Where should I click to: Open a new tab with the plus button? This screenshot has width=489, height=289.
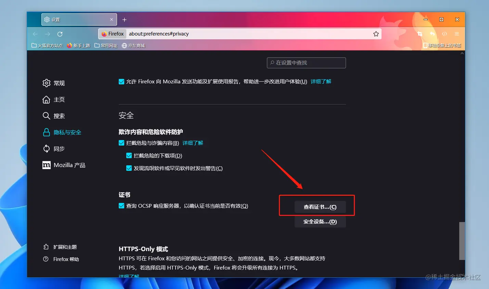point(124,20)
